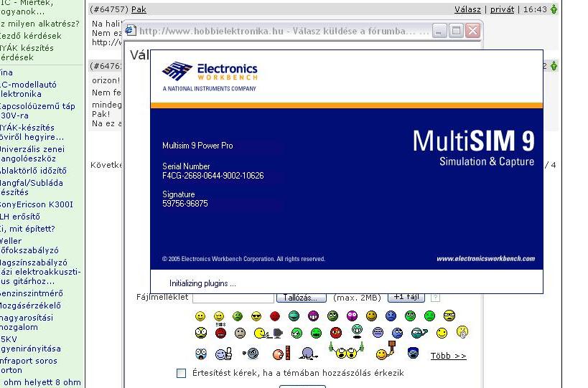Viewport: 588px width, 388px height.
Task: Click the serial number F4CG-2668-0644-9002-10626
Action: (213, 175)
